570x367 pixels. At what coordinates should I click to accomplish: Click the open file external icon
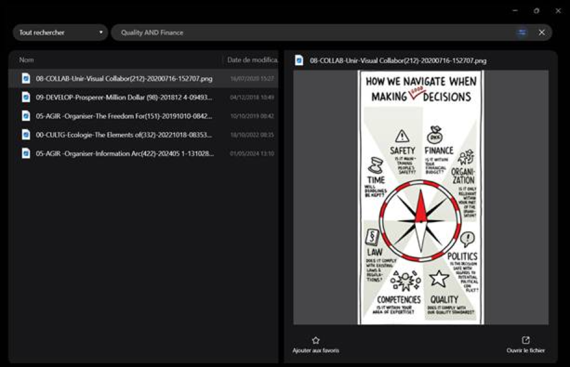point(526,340)
